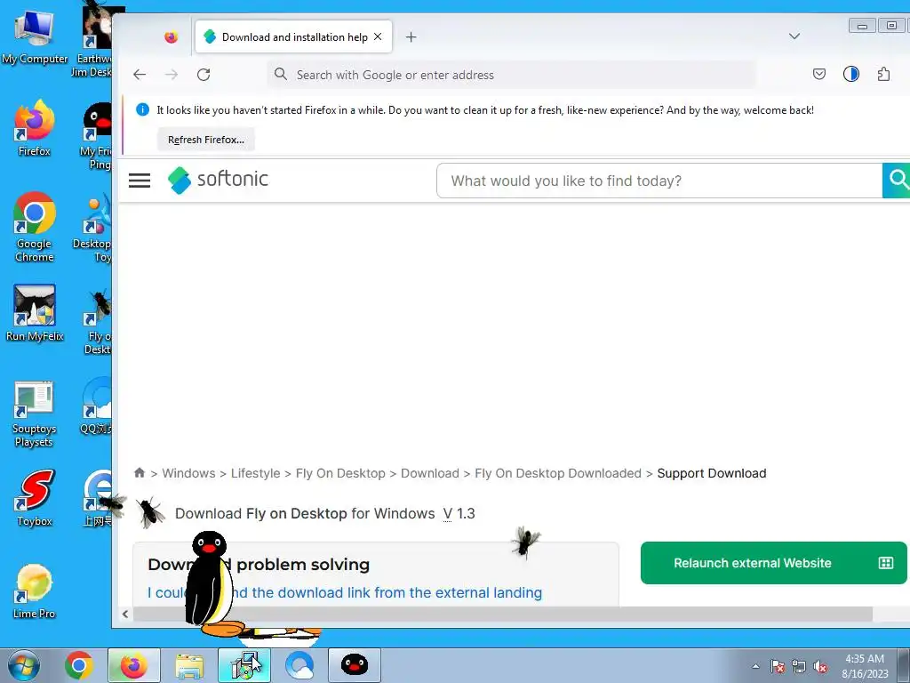The image size is (910, 683).
Task: Open Google Chrome desktop shortcut
Action: pos(35,227)
